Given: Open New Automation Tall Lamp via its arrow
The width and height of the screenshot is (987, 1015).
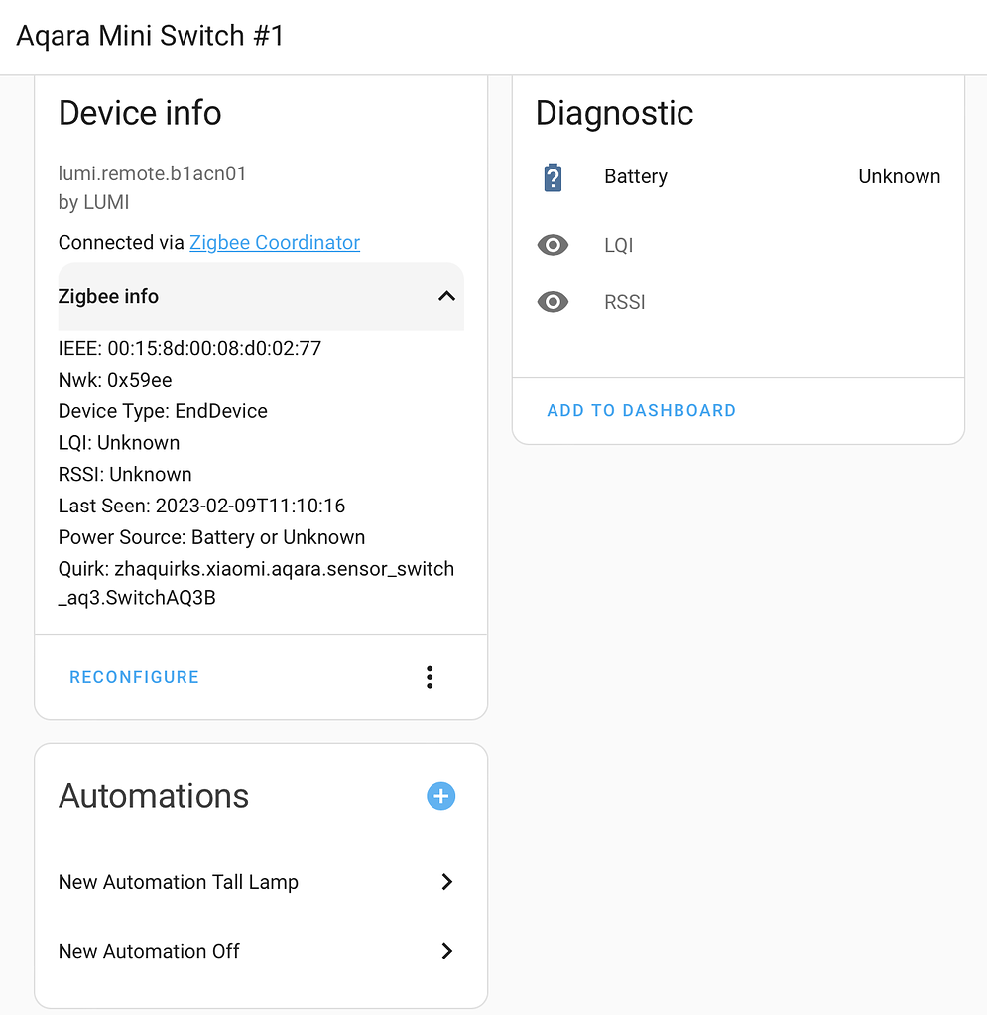Looking at the screenshot, I should pos(446,882).
